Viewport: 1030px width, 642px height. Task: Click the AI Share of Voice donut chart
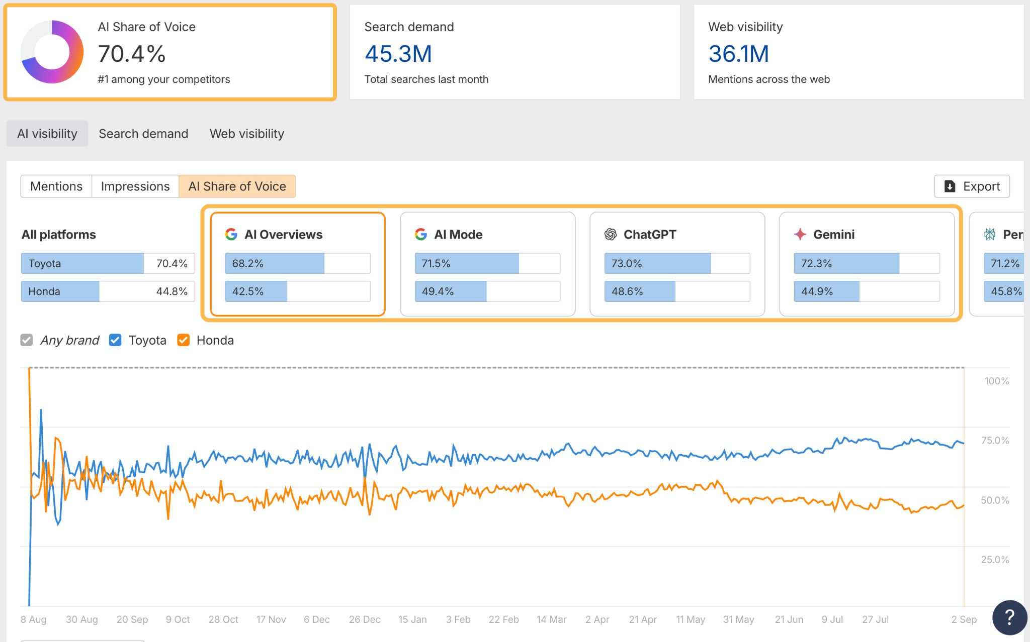[x=52, y=52]
